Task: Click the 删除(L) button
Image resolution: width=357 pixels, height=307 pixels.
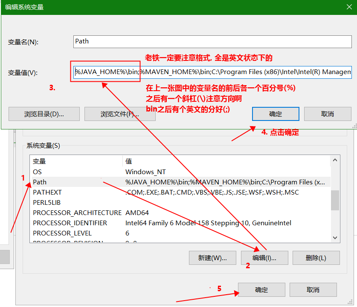Action: click(x=316, y=258)
